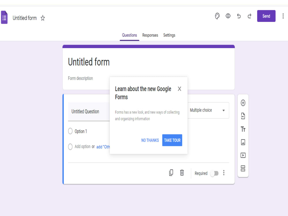Select the Add option radio circle
Viewport: 288px width, 216px height.
click(70, 147)
